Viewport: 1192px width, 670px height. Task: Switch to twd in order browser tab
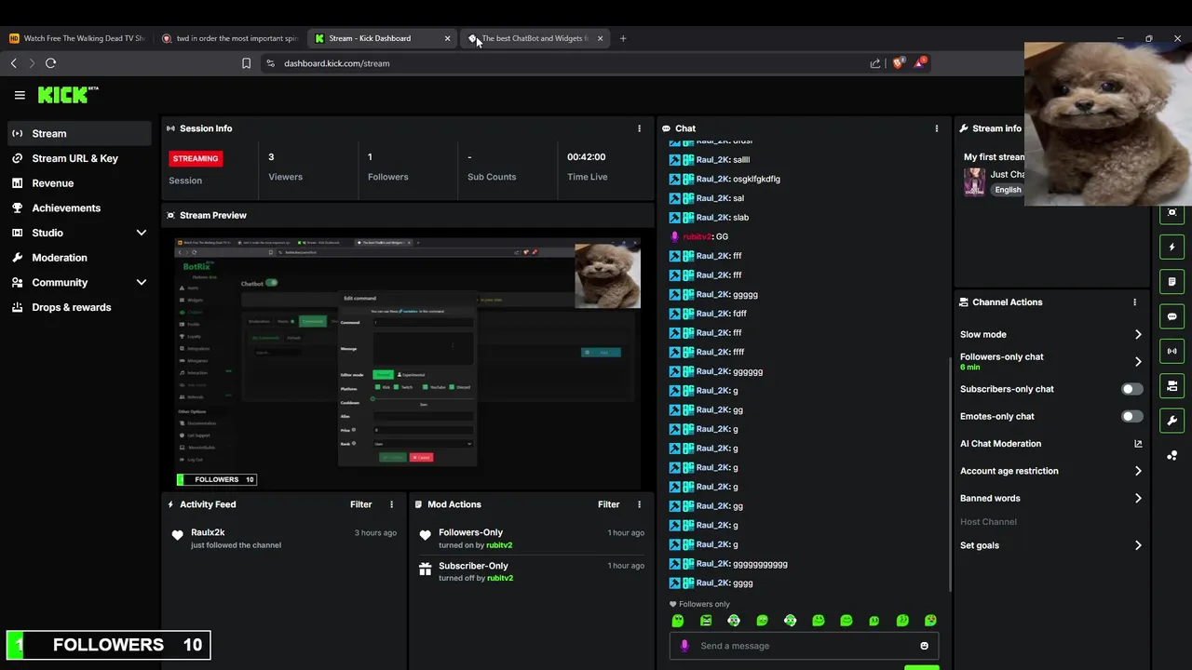[x=230, y=38]
